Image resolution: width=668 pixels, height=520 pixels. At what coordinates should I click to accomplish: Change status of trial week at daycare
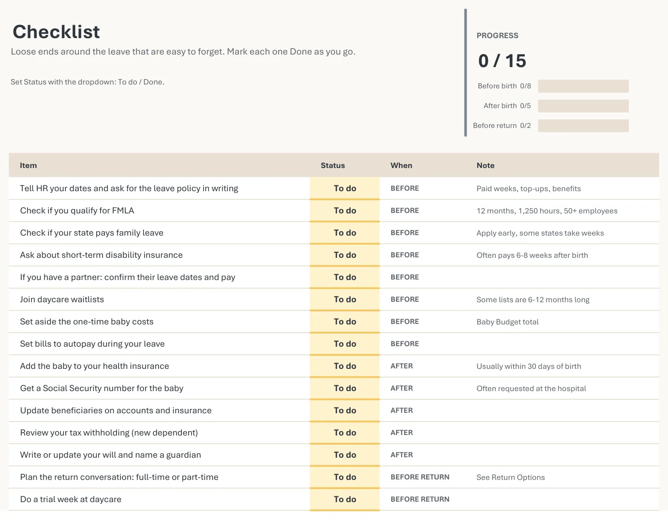click(x=344, y=499)
